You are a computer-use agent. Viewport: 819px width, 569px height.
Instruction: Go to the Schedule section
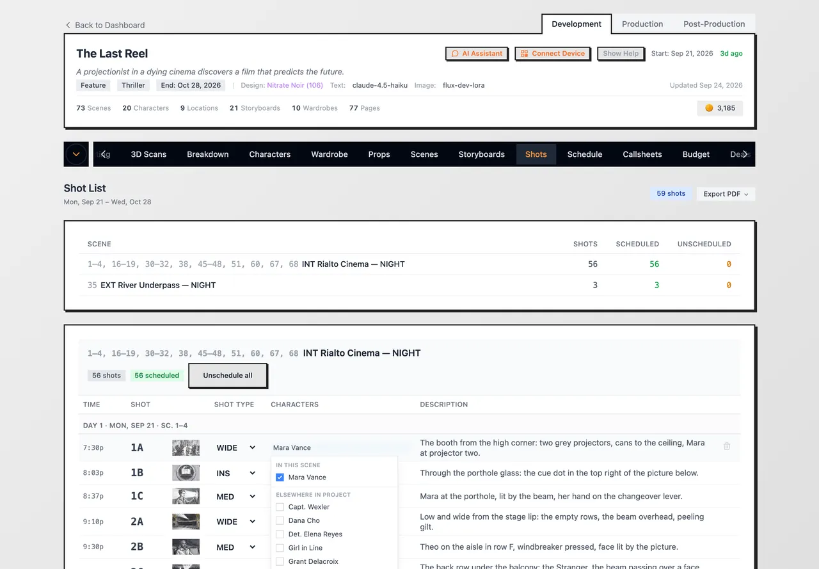[585, 154]
